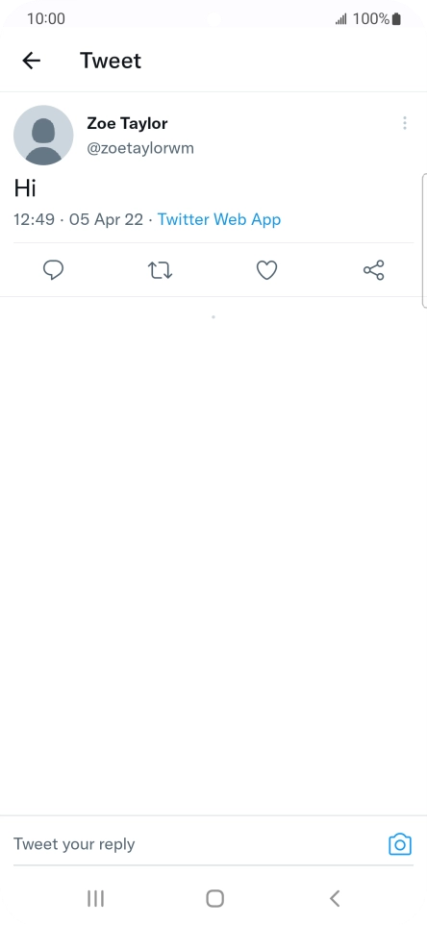This screenshot has height=925, width=427.
Task: Tap the Android home button
Action: click(x=214, y=898)
